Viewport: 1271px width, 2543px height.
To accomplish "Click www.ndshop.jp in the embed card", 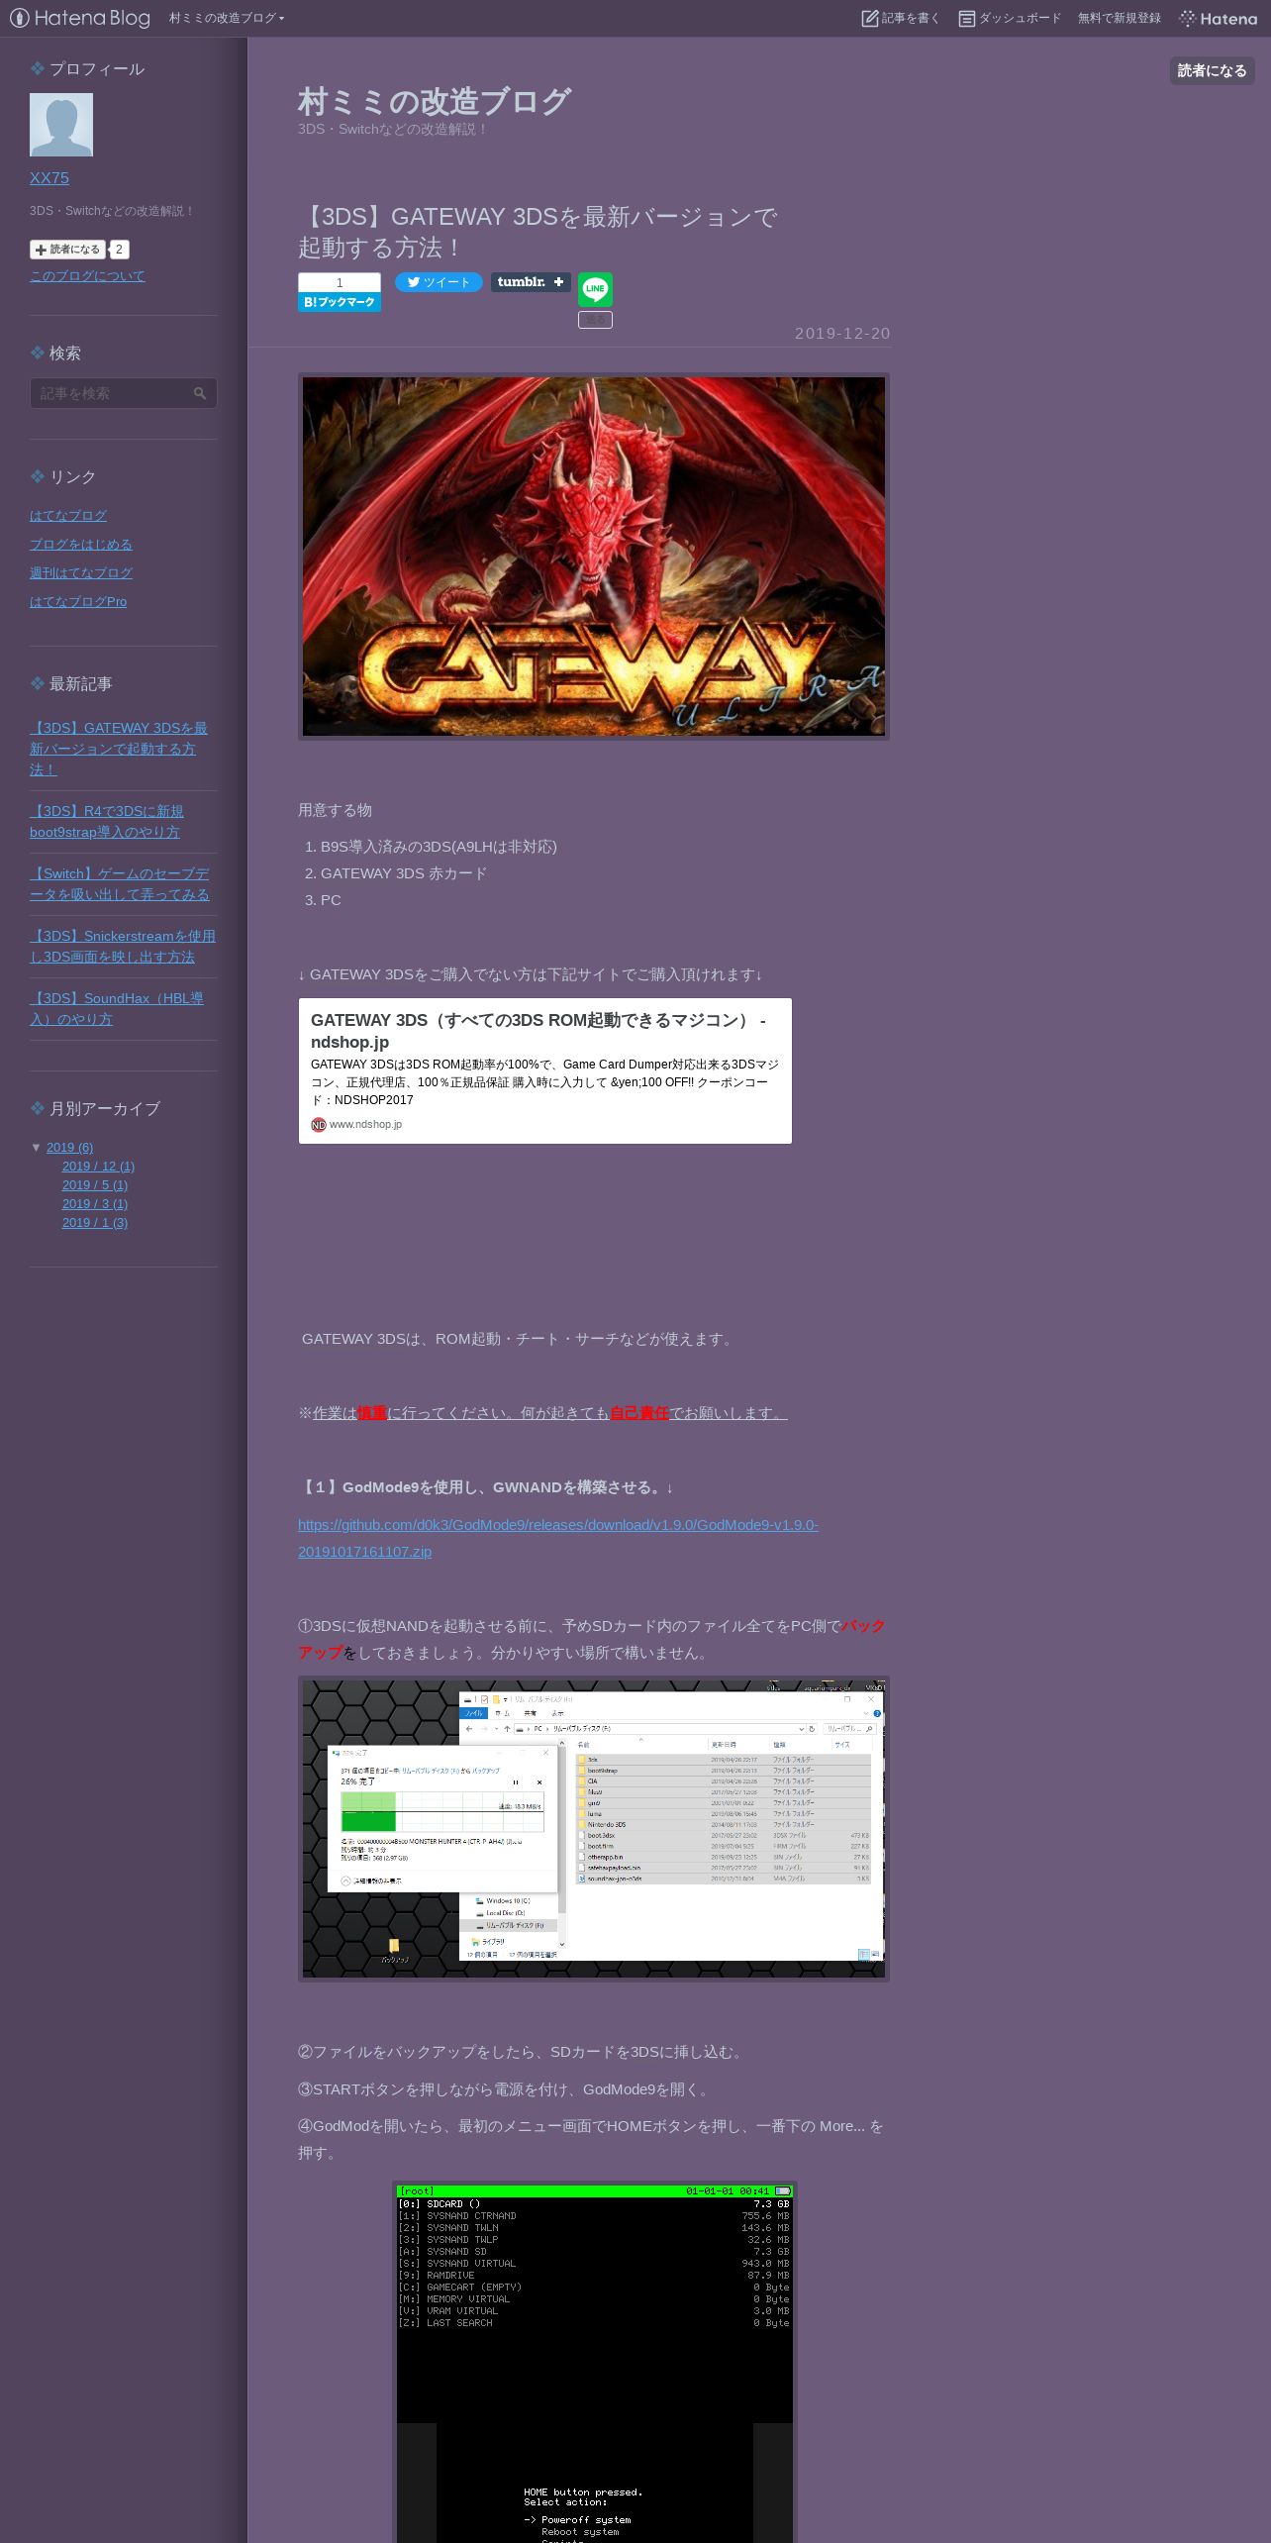I will coord(365,1124).
